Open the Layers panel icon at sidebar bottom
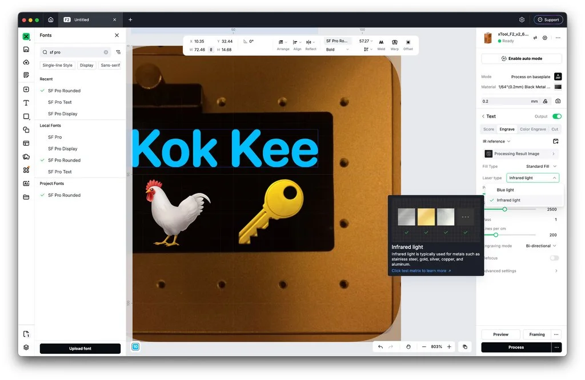Viewport: 585px width, 380px height. click(26, 347)
